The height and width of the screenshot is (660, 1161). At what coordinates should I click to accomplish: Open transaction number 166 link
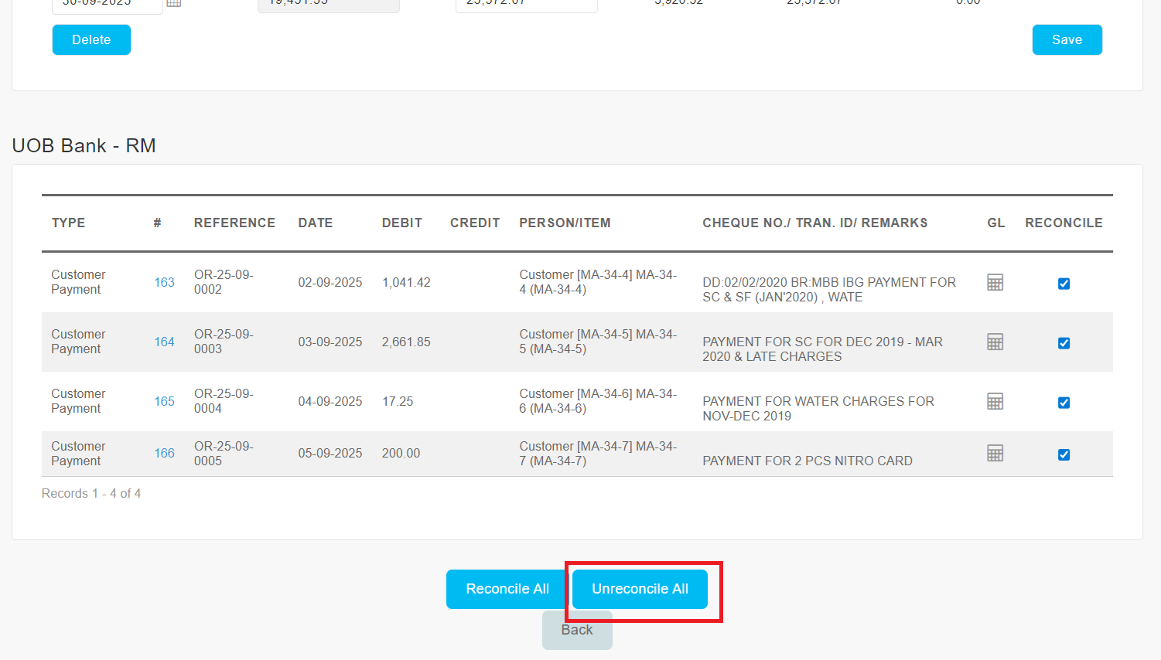[164, 454]
